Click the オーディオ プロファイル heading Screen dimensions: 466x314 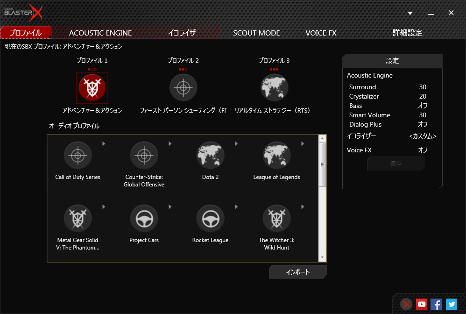74,126
